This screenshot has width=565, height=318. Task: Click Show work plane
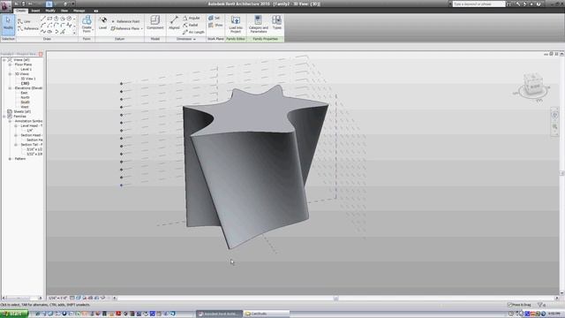click(215, 26)
